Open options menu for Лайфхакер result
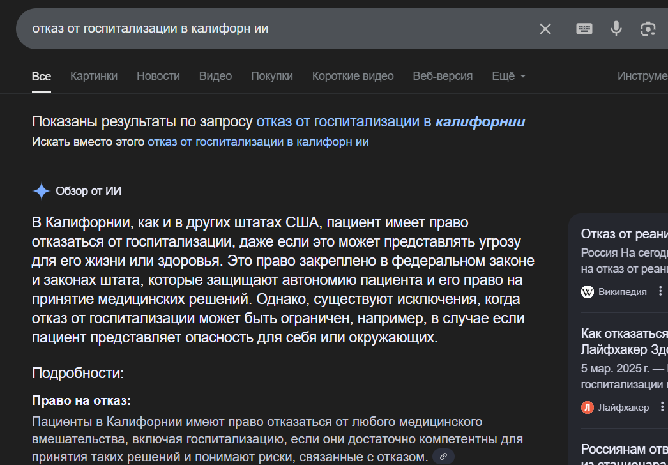 662,407
